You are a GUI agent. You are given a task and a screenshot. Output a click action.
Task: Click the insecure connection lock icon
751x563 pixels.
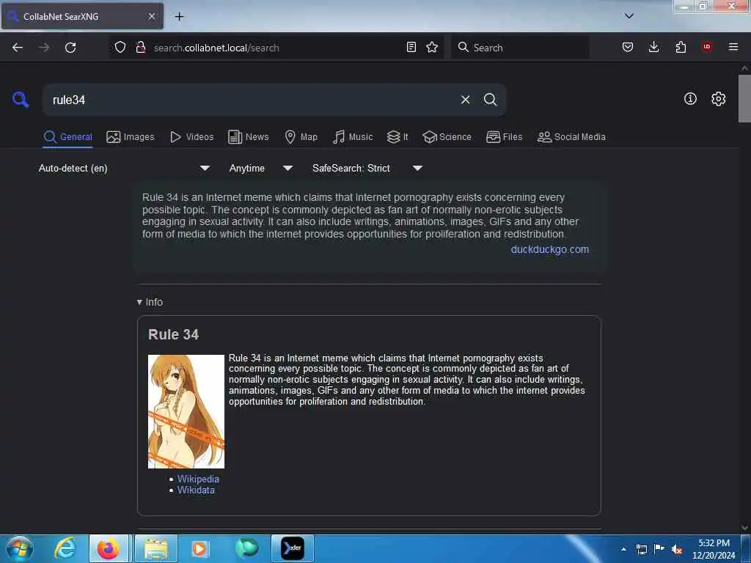coord(141,47)
